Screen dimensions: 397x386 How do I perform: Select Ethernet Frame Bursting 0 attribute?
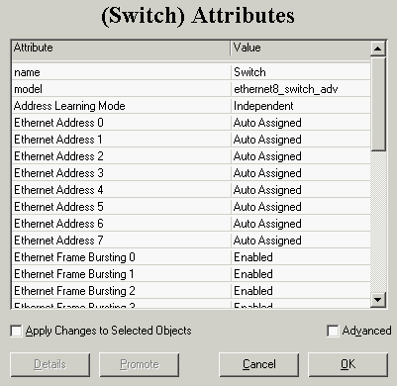pyautogui.click(x=122, y=257)
